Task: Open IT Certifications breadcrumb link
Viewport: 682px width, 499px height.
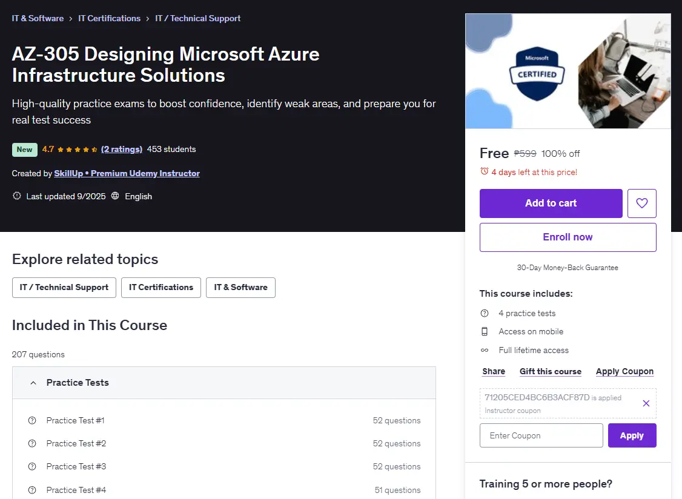Action: [x=109, y=18]
